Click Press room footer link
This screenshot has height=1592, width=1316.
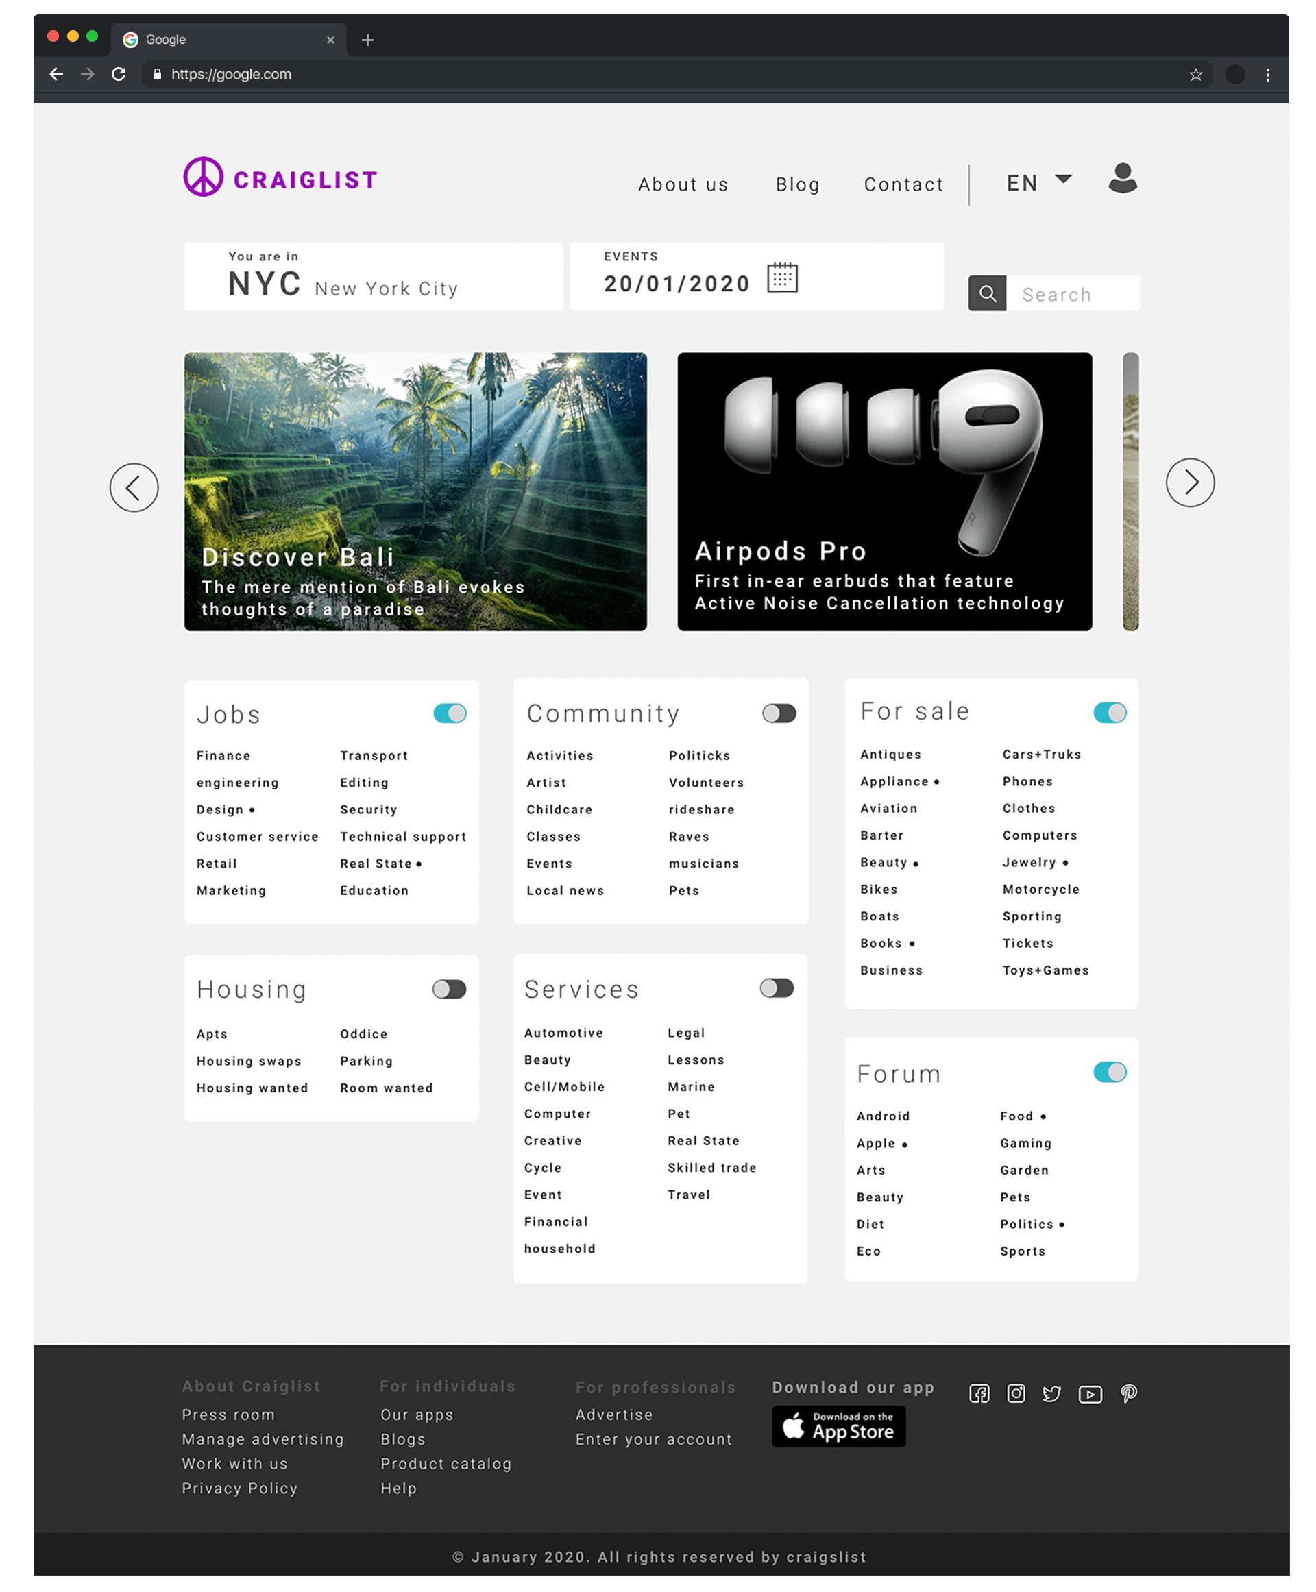[x=228, y=1415]
